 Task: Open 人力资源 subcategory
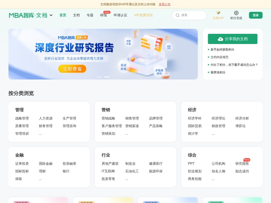[46, 118]
